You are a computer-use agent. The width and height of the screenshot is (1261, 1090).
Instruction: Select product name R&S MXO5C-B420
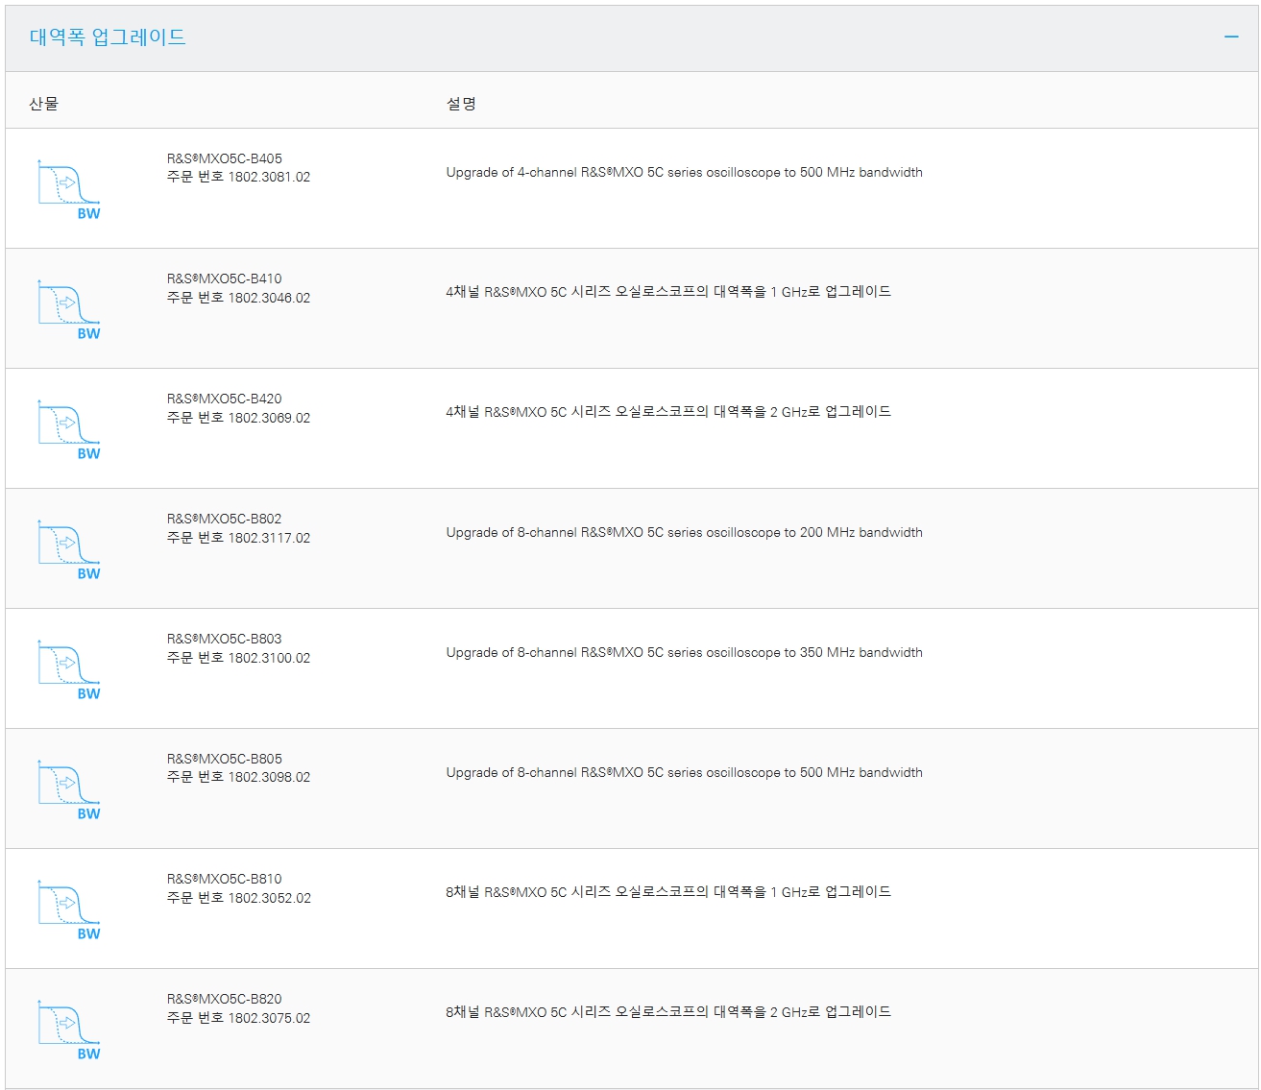click(x=225, y=399)
